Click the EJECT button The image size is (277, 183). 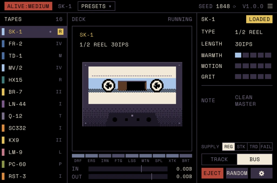pos(212,173)
